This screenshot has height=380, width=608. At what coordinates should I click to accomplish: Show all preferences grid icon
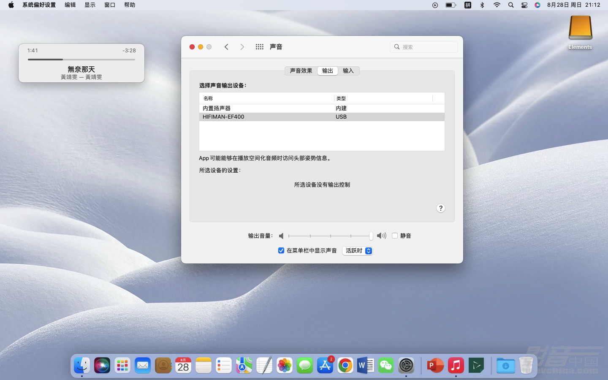click(260, 47)
